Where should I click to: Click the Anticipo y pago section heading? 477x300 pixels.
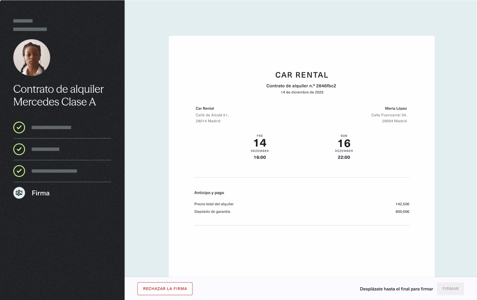pyautogui.click(x=209, y=193)
